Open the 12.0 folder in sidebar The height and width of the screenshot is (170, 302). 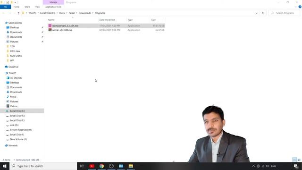click(x=12, y=46)
